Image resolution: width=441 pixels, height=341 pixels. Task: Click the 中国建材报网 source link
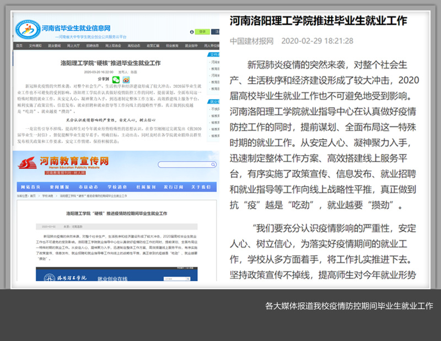pyautogui.click(x=251, y=41)
